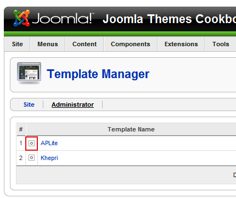Image resolution: width=236 pixels, height=198 pixels.
Task: Open the Content dropdown menu
Action: tap(85, 44)
